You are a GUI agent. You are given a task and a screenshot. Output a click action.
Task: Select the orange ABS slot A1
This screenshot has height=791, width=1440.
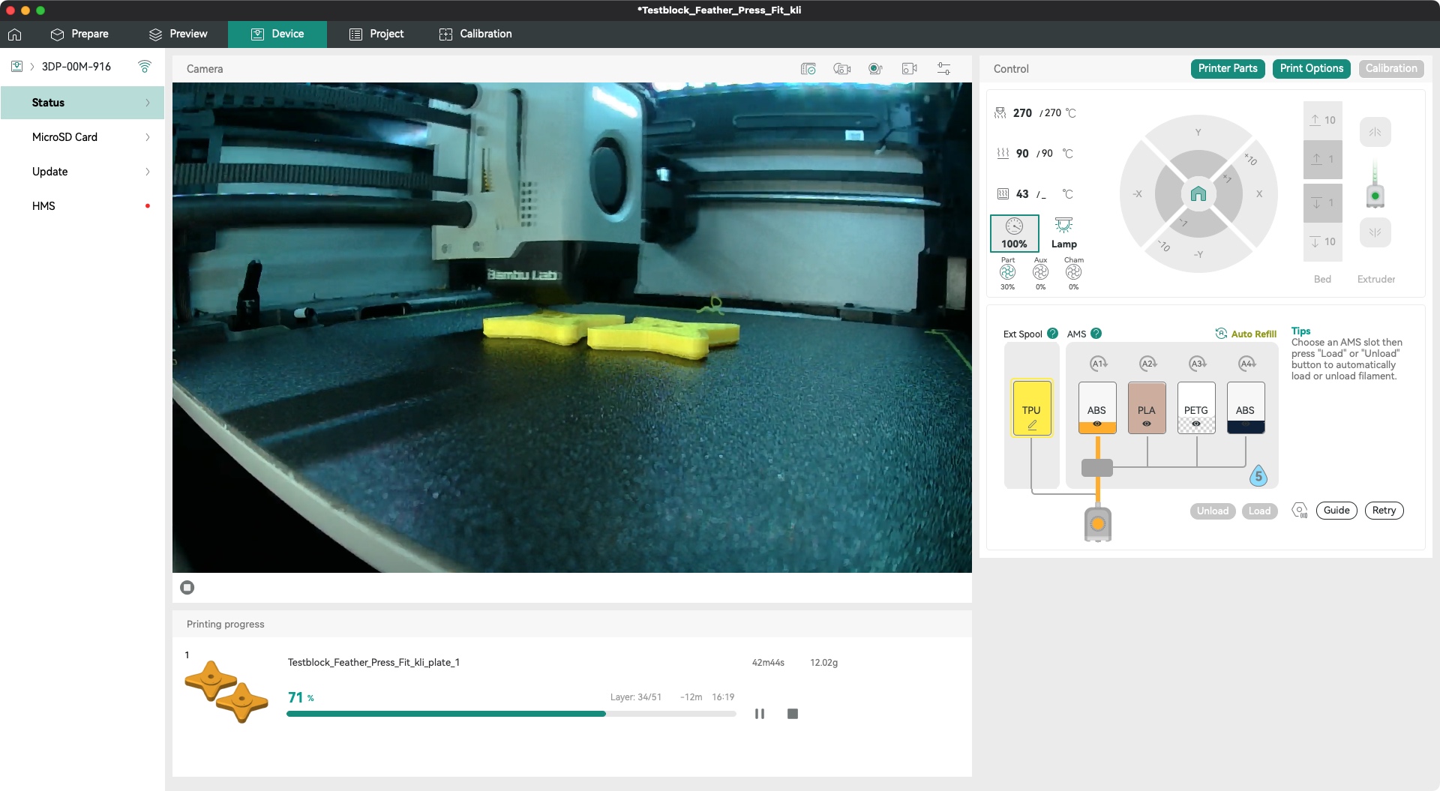pyautogui.click(x=1097, y=408)
